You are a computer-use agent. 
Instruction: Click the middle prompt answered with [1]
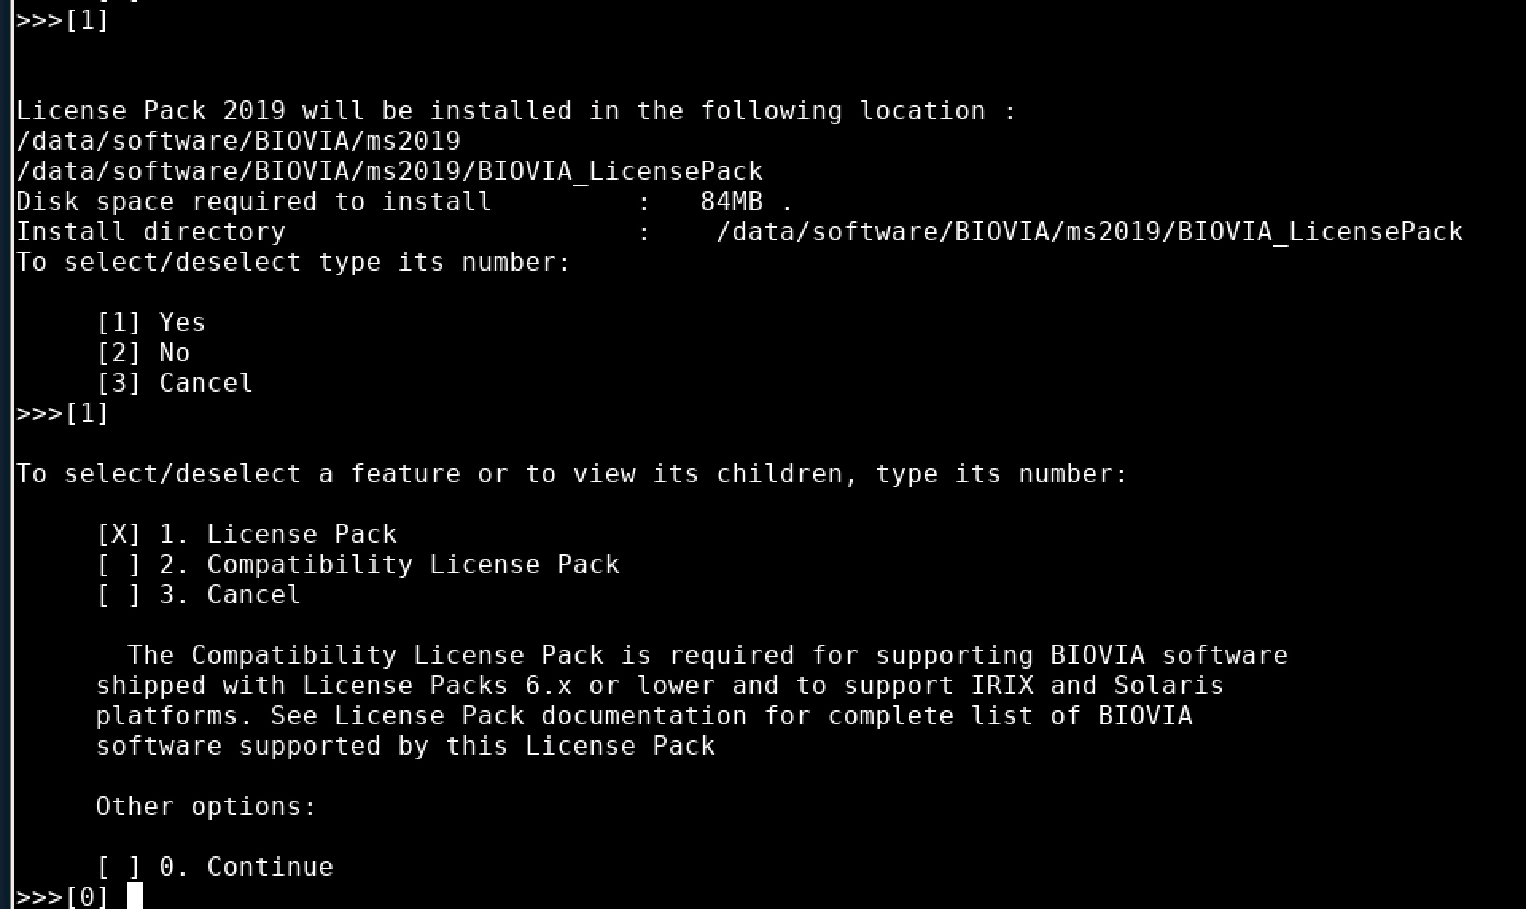[x=62, y=413]
